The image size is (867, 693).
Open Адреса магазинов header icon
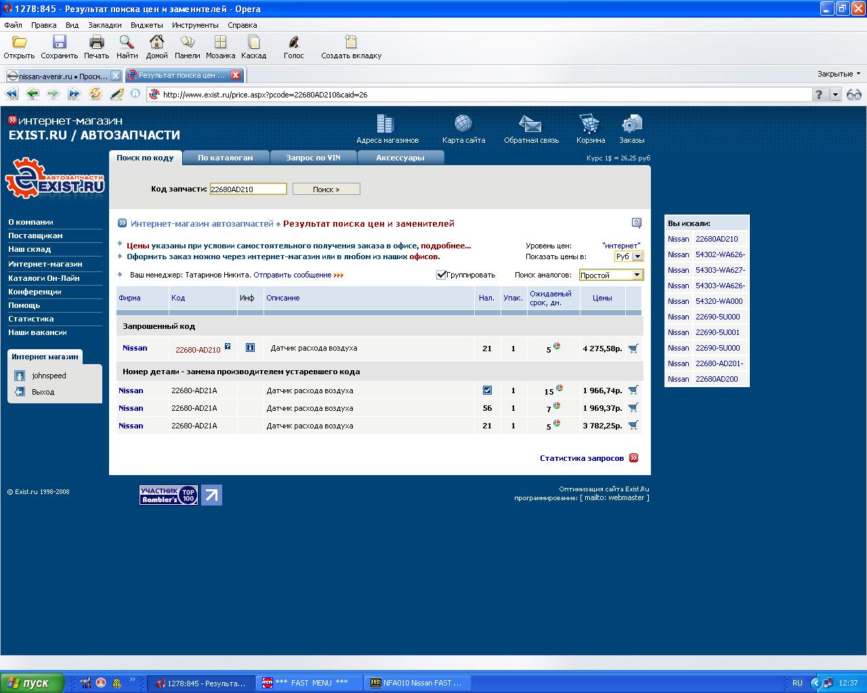click(x=385, y=124)
